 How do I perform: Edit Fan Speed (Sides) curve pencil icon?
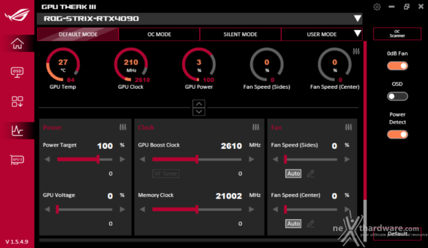pos(311,174)
